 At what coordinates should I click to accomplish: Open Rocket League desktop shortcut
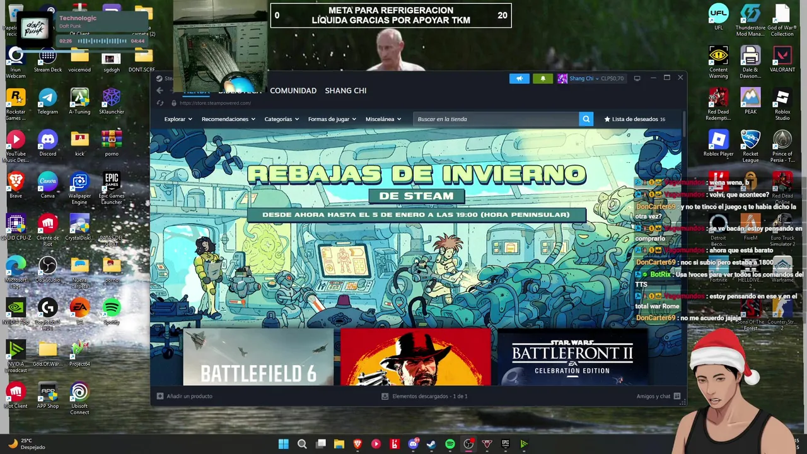click(x=750, y=146)
